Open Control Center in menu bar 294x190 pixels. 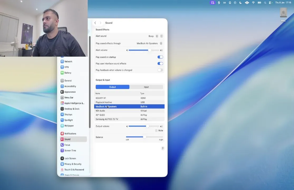point(270,3)
